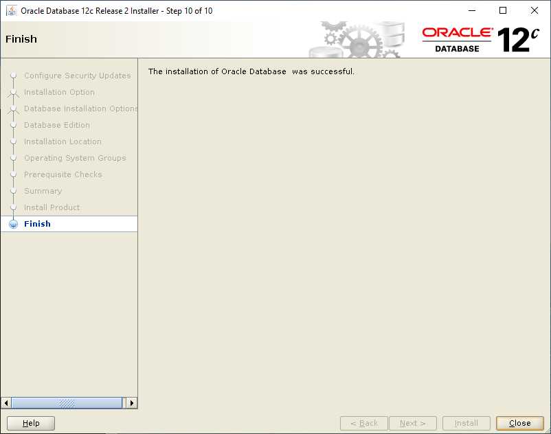This screenshot has height=434, width=551.
Task: Select the Installation Location step
Action: click(63, 141)
